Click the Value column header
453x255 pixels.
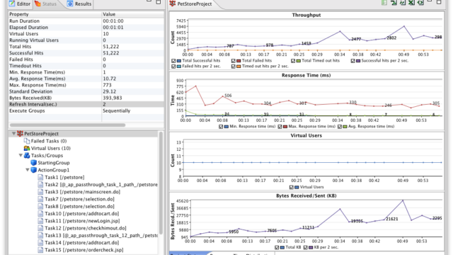(x=133, y=14)
